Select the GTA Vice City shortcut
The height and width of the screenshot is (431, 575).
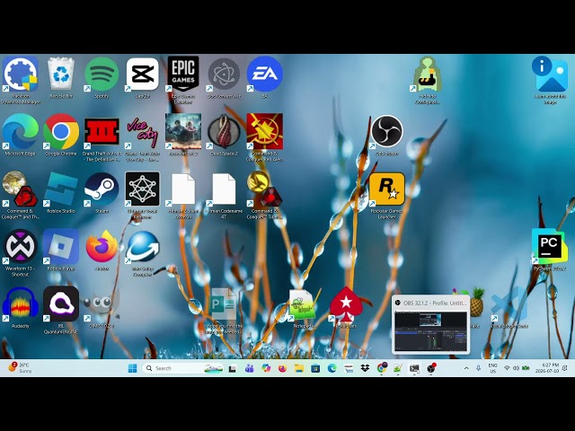142,132
